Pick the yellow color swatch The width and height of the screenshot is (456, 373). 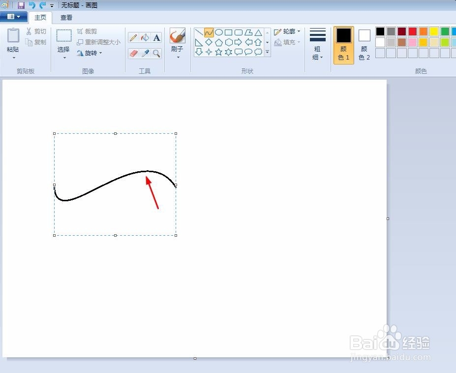click(434, 31)
